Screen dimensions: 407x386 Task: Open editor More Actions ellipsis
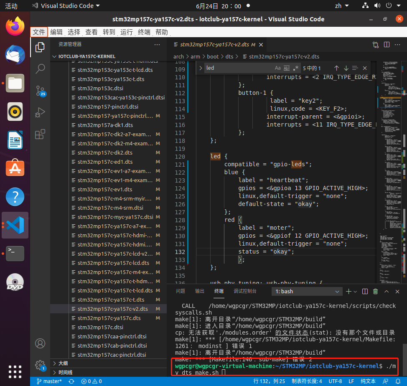397,45
